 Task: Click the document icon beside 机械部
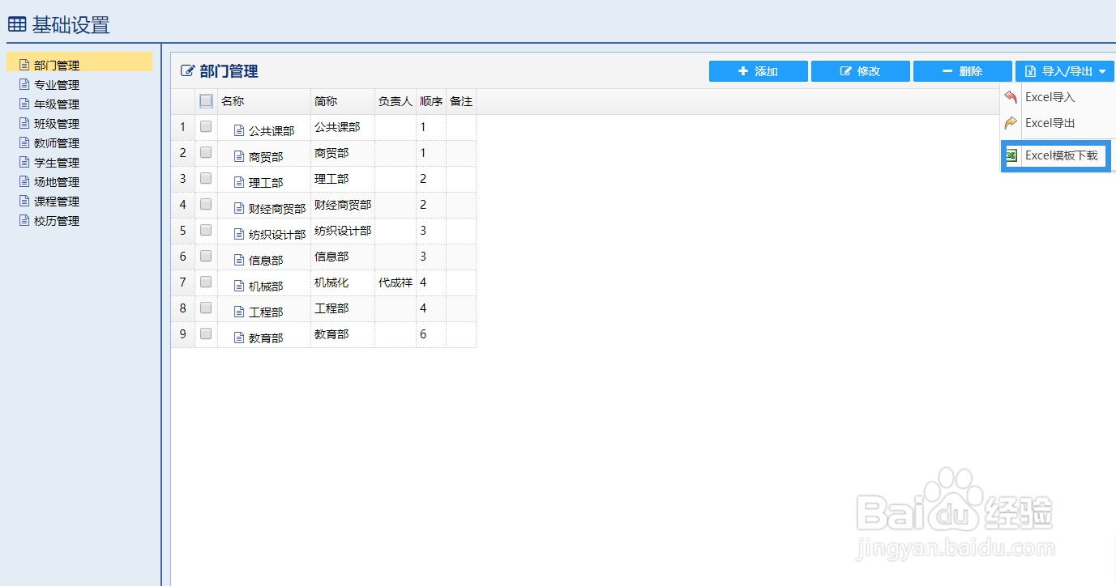pyautogui.click(x=239, y=286)
